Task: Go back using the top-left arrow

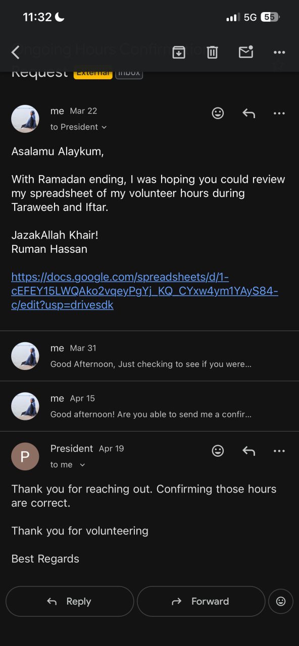Action: (x=16, y=52)
